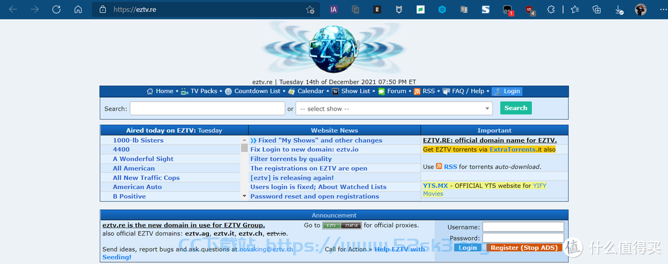668x264 pixels.
Task: Open Password reset and open registrations
Action: click(x=315, y=196)
